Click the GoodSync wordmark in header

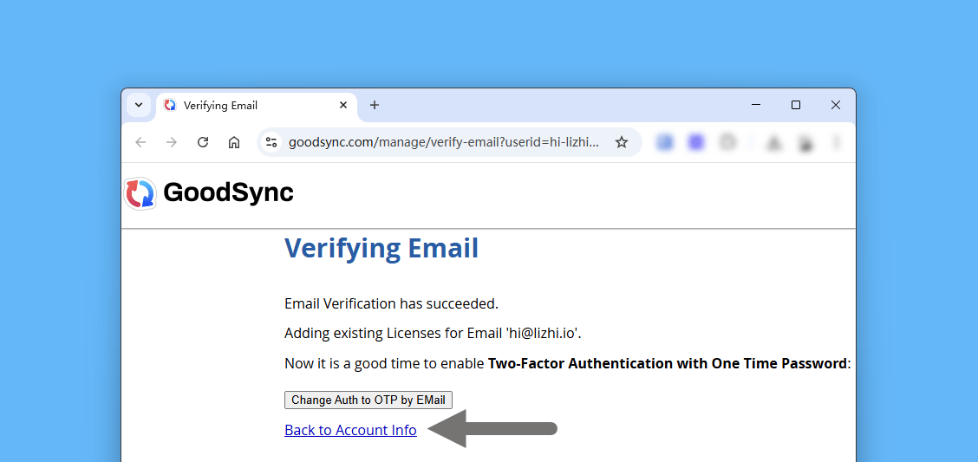click(x=228, y=192)
